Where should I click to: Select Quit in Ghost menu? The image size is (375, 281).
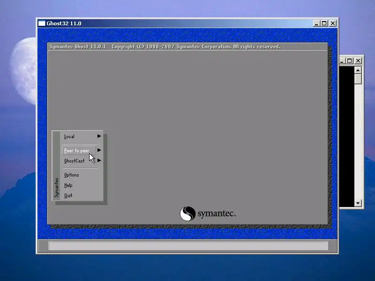[68, 195]
